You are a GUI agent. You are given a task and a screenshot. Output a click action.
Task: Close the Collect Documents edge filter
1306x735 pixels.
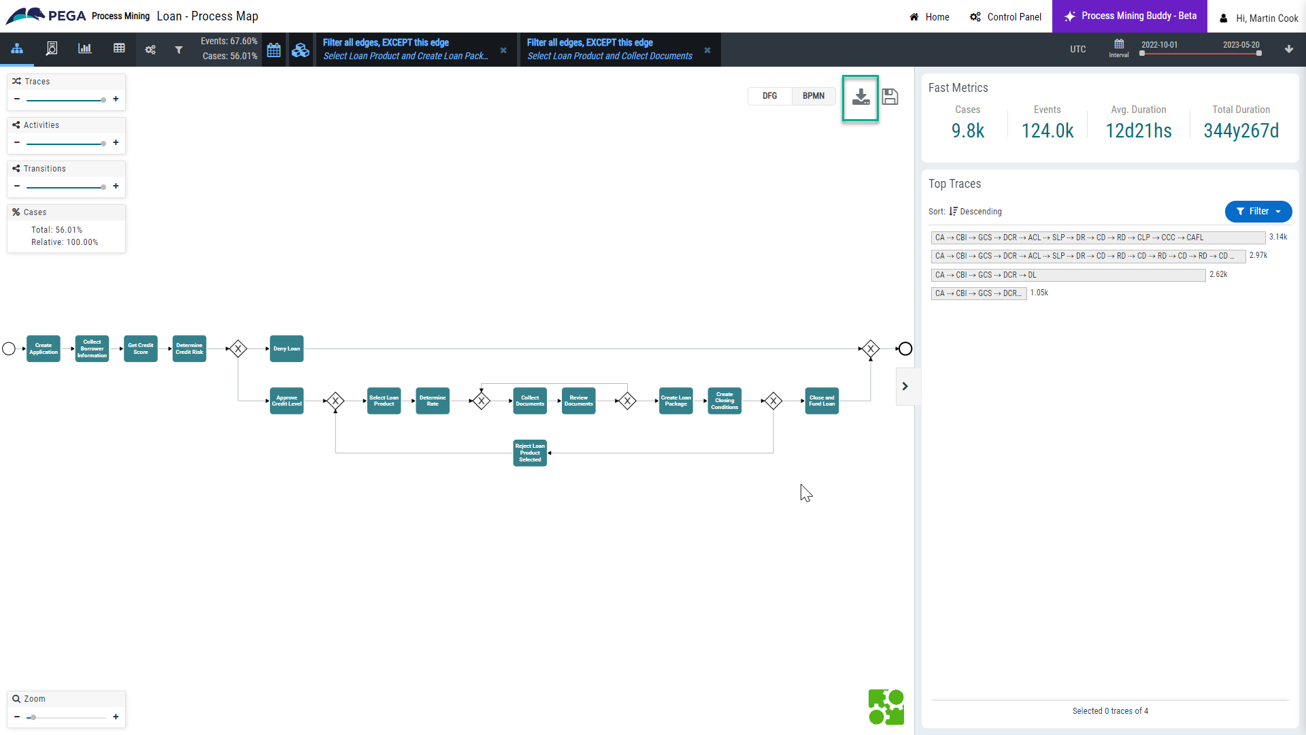[x=707, y=50]
